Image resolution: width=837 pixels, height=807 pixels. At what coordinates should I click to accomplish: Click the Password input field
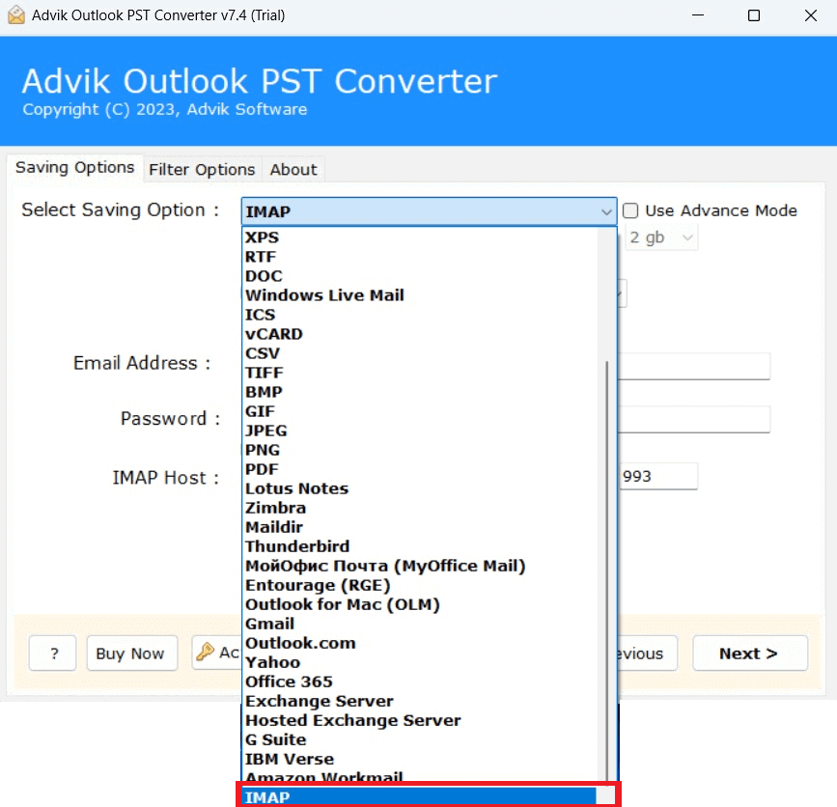tap(693, 420)
